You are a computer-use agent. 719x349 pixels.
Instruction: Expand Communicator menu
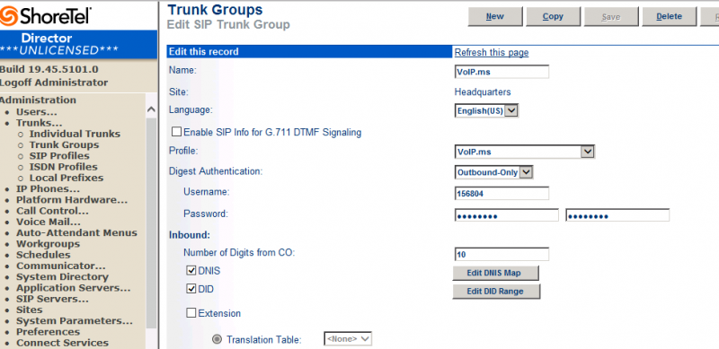[61, 266]
